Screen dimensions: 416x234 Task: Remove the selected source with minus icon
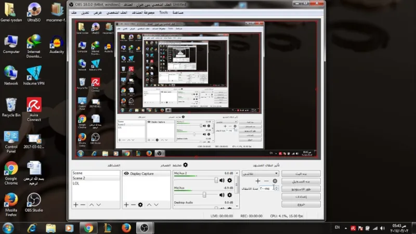tap(133, 205)
